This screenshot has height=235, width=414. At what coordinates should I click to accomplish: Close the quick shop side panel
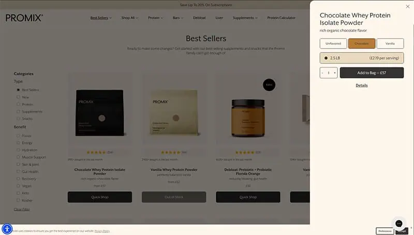(x=408, y=7)
